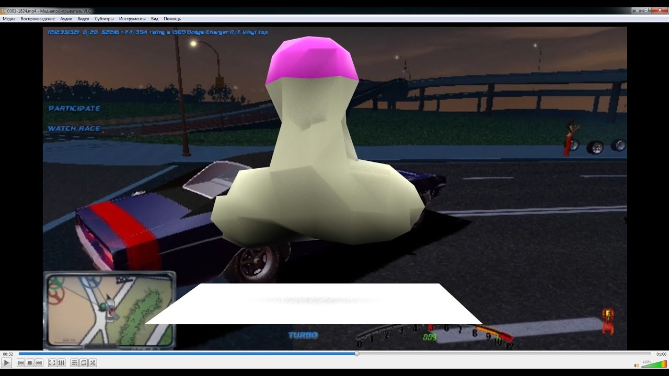Image resolution: width=669 pixels, height=376 pixels.
Task: Click the seek bar handle
Action: pyautogui.click(x=357, y=354)
